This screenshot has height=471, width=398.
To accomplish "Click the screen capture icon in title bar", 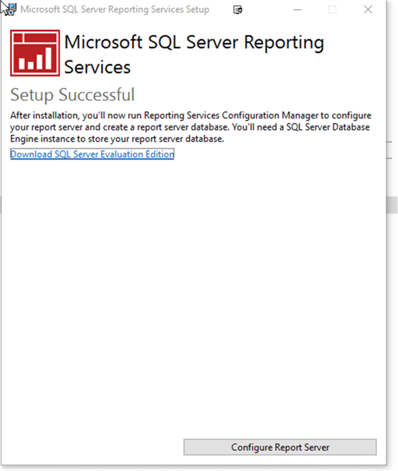I will click(238, 9).
